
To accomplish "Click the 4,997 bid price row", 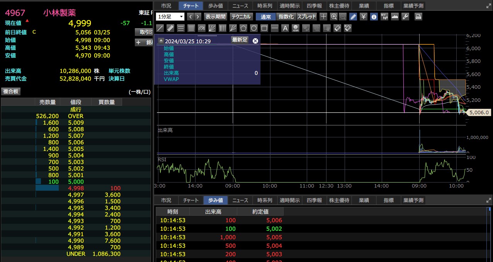I will [76, 195].
